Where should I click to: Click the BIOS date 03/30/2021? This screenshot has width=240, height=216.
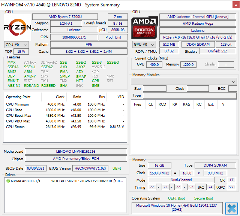(x=36, y=168)
